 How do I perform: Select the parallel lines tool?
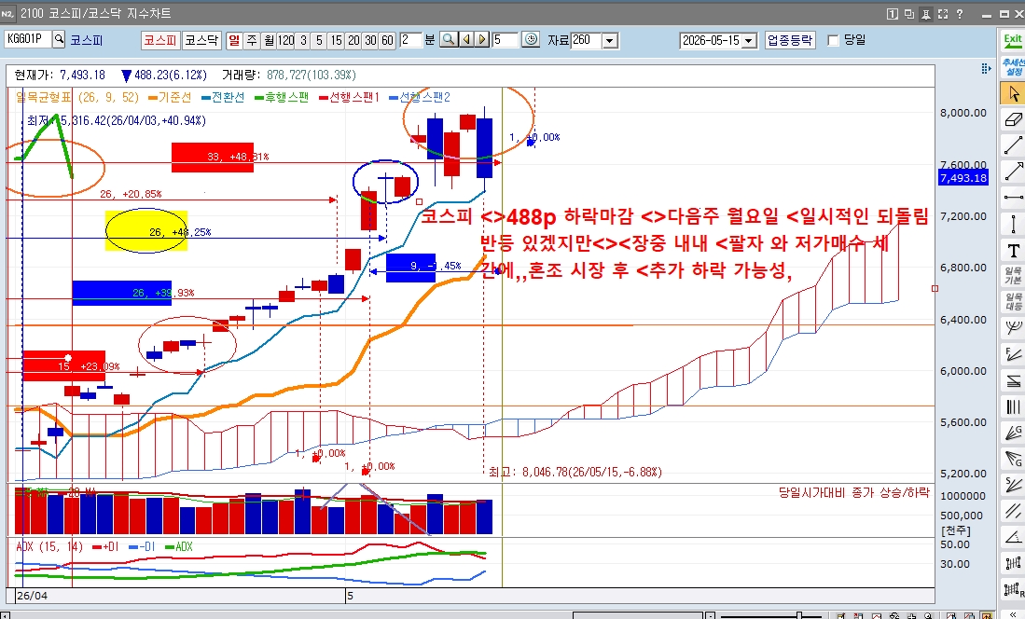coord(1013,511)
